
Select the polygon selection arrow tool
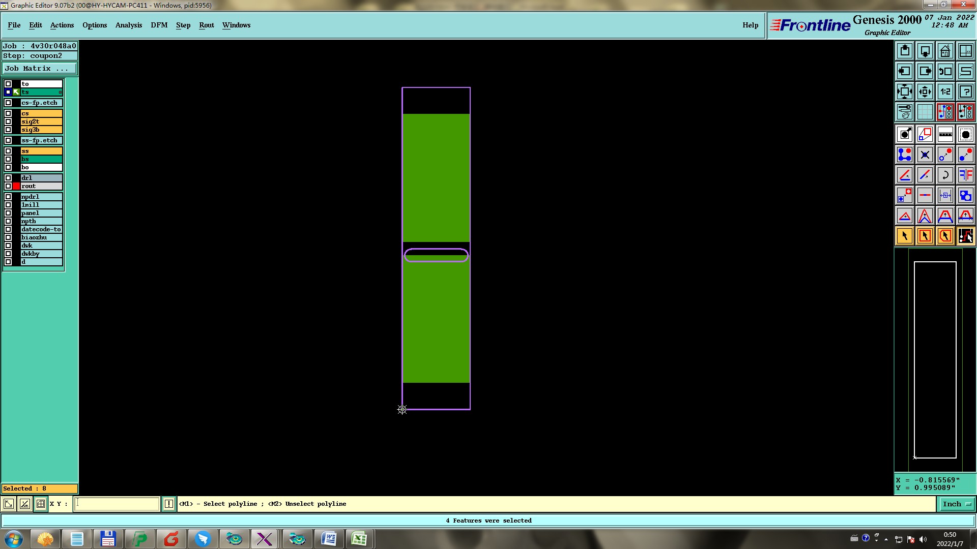pos(945,236)
